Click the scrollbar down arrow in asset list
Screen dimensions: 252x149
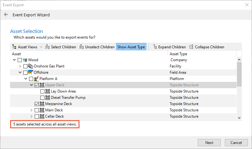click(x=239, y=118)
